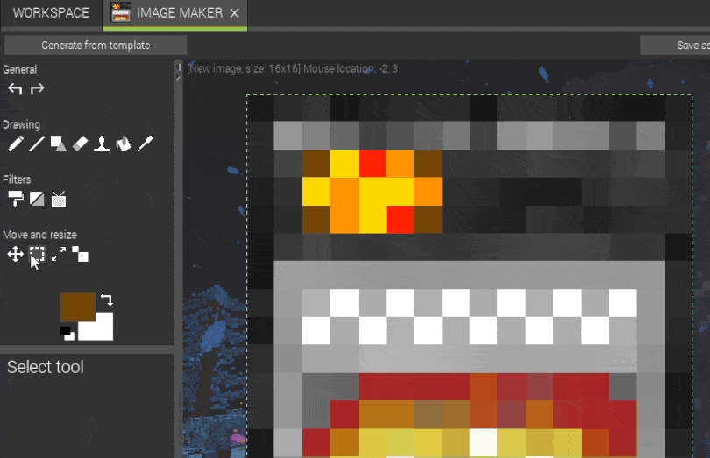Click the image size status text
The width and height of the screenshot is (710, 458).
pyautogui.click(x=293, y=69)
